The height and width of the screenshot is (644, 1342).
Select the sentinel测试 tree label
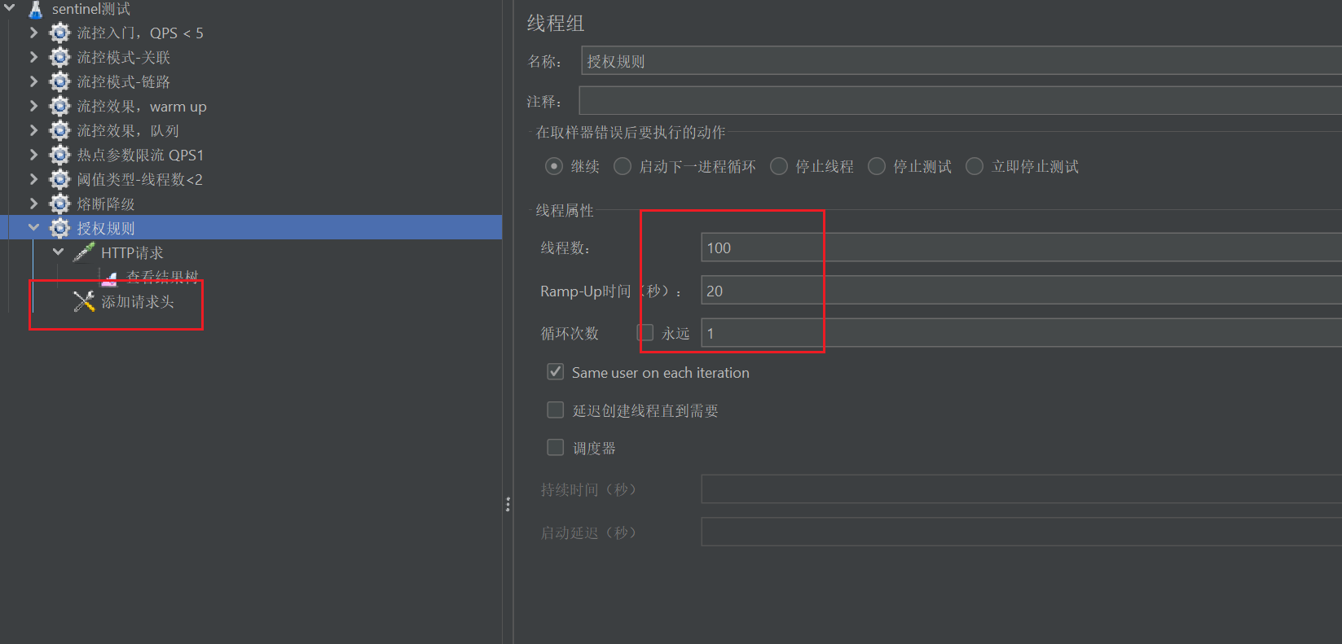[91, 9]
